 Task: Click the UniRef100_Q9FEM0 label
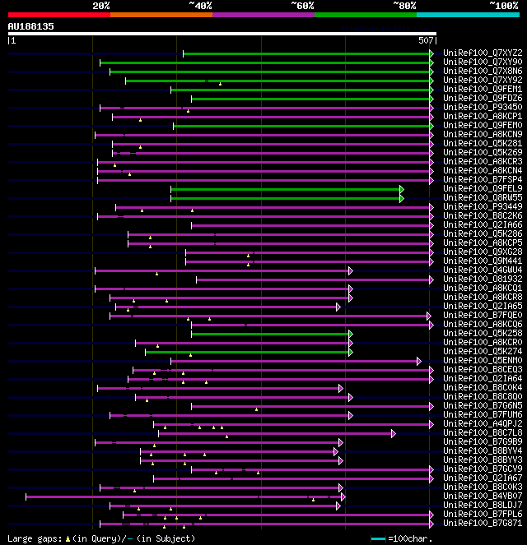483,125
